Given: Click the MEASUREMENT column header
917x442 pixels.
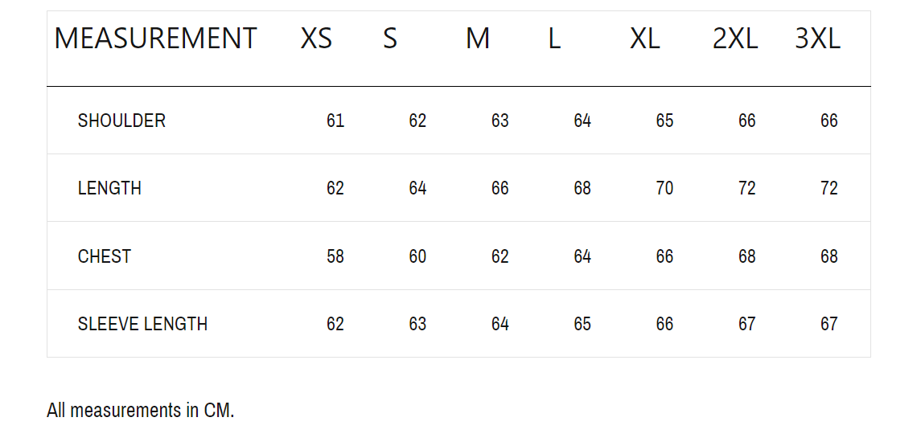Looking at the screenshot, I should [x=155, y=39].
